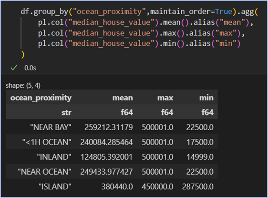Click the "ocean_proximity" string in code
The height and width of the screenshot is (198, 268).
(x=109, y=11)
